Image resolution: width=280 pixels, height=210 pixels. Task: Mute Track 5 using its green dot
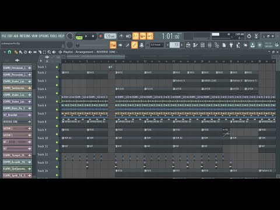point(57,101)
